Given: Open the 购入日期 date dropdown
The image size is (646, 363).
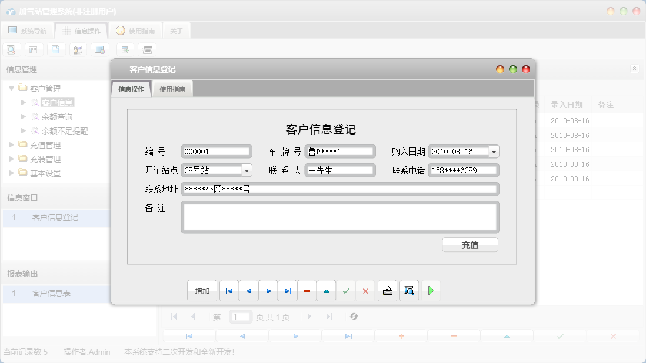Looking at the screenshot, I should tap(494, 152).
